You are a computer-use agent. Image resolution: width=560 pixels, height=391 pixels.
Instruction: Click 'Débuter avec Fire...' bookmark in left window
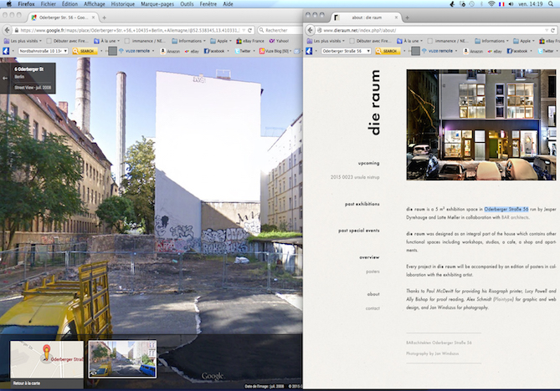pyautogui.click(x=68, y=41)
